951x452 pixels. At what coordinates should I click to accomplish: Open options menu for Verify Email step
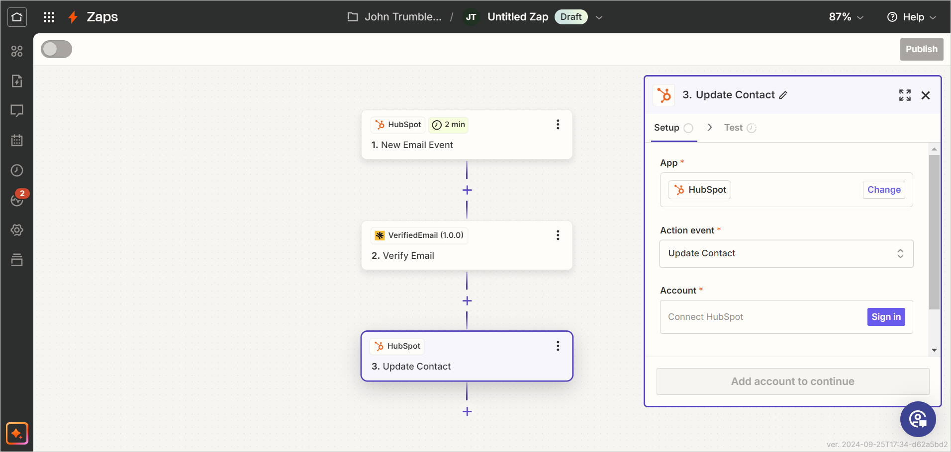[x=558, y=235]
